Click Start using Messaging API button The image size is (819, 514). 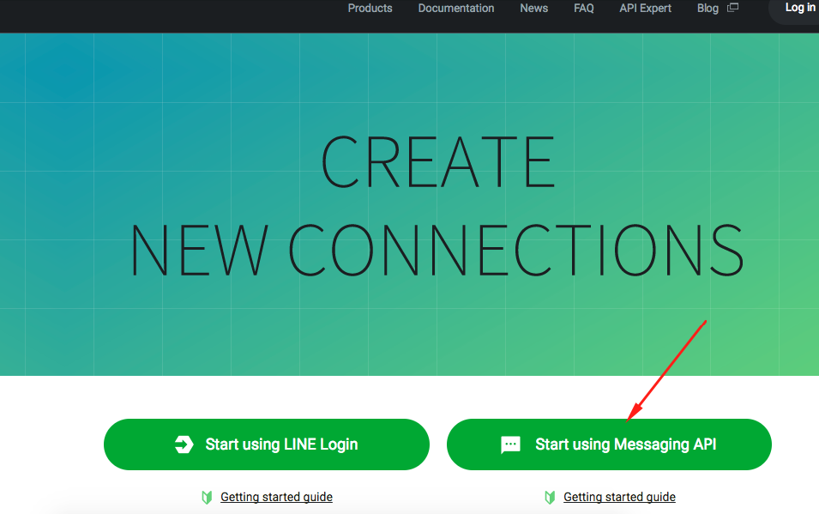click(609, 444)
